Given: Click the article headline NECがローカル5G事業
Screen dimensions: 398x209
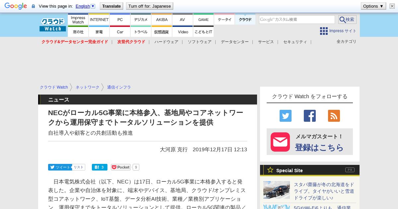Looking at the screenshot, I should (146, 117).
